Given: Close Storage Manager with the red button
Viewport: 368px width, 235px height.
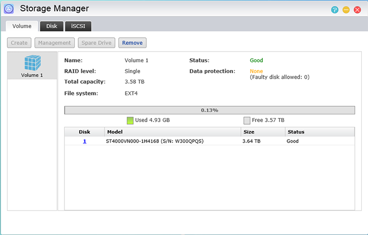Looking at the screenshot, I should [x=357, y=10].
